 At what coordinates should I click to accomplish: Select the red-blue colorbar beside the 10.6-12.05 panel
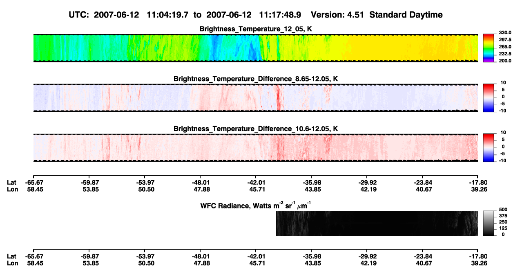point(489,148)
